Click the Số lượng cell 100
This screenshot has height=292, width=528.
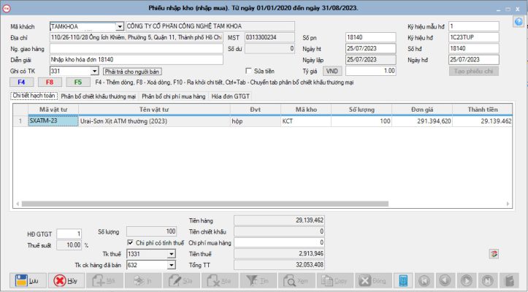tap(361, 121)
